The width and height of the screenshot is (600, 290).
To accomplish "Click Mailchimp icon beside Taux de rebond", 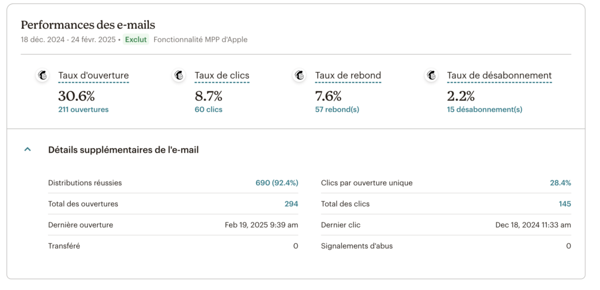I will click(299, 76).
